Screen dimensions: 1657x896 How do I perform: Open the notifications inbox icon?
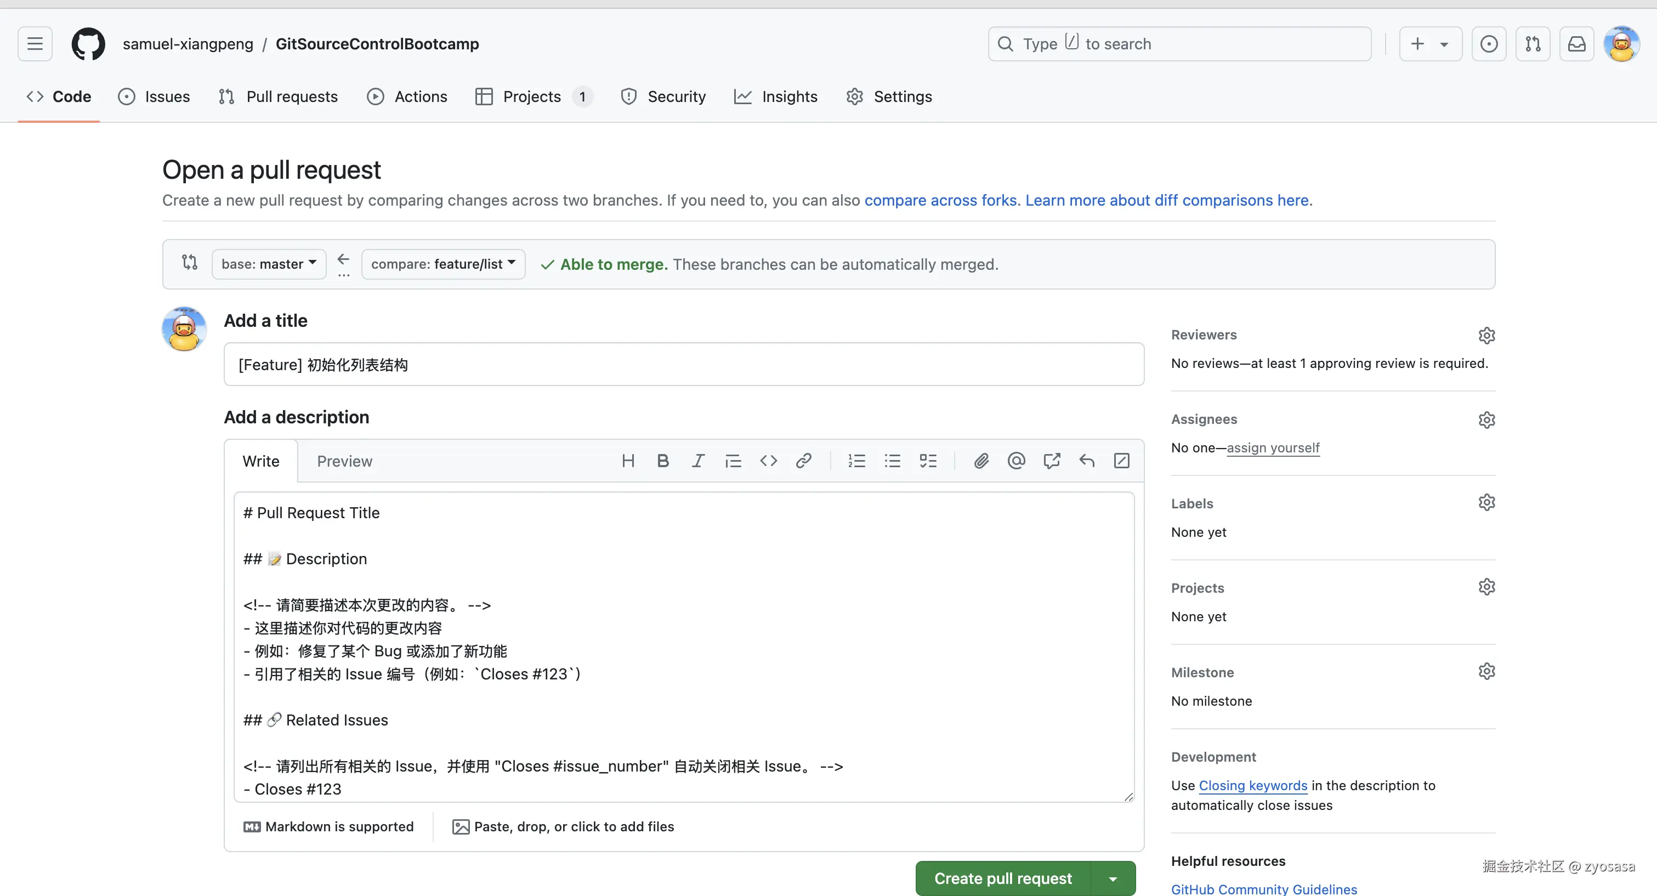(1576, 44)
